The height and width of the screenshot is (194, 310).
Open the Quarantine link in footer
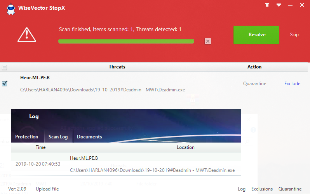[x=290, y=189]
